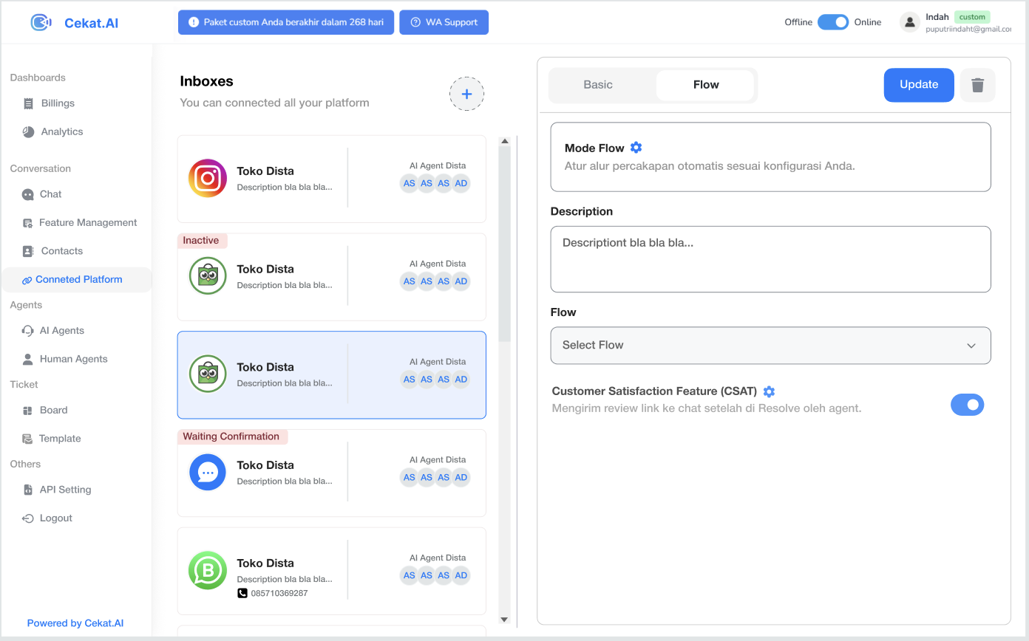The image size is (1029, 641).
Task: Click the user profile avatar icon
Action: pos(909,22)
